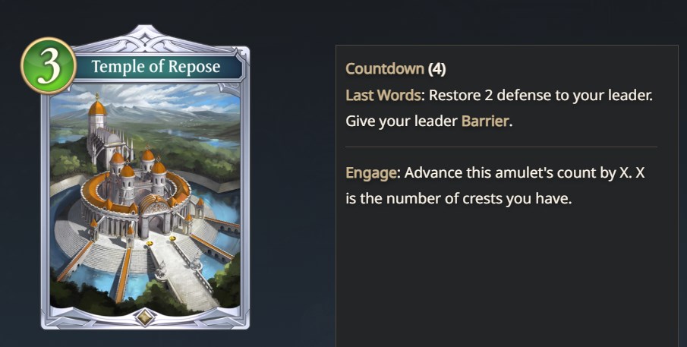Click the Engage keyword
The height and width of the screenshot is (347, 687).
370,173
